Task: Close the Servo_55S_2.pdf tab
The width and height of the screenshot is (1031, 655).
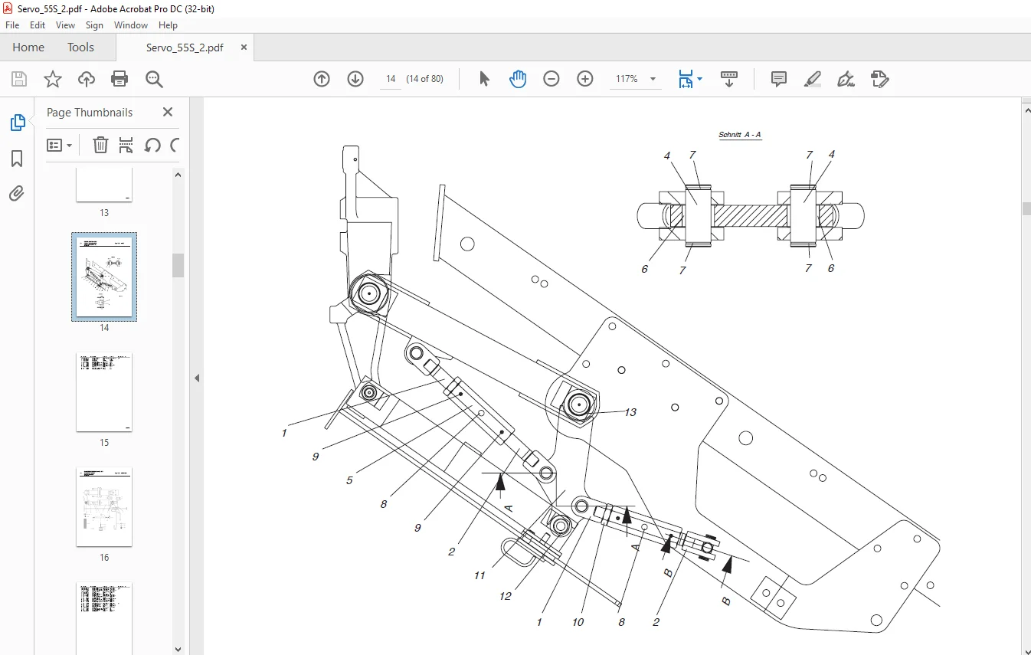Action: coord(244,47)
